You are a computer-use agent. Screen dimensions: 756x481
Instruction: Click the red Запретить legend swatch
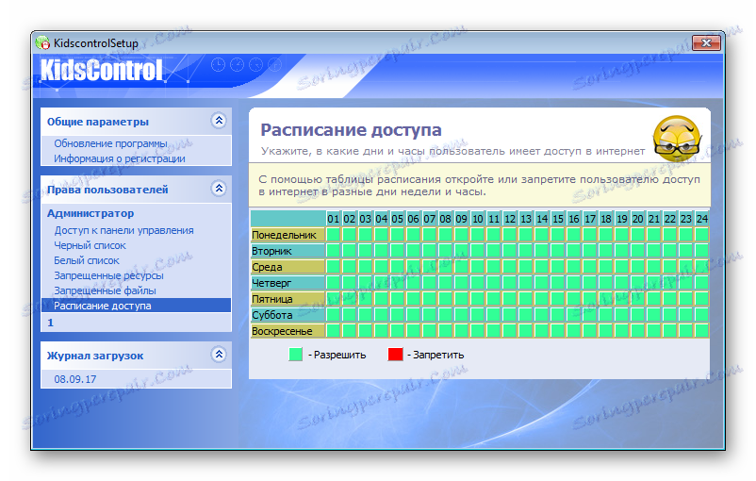pos(395,354)
